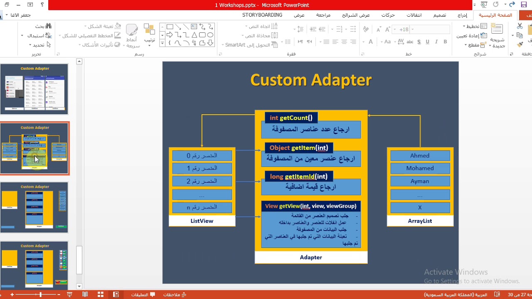
Task: Toggle Bold formatting
Action: tap(445, 42)
